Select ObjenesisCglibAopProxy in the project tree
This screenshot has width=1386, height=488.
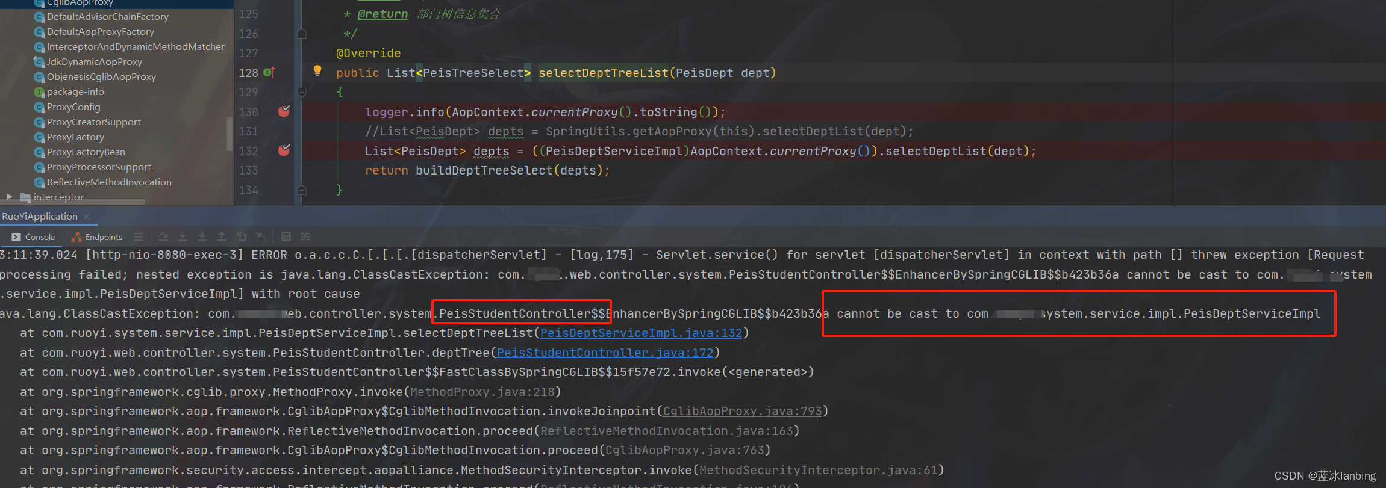[101, 77]
